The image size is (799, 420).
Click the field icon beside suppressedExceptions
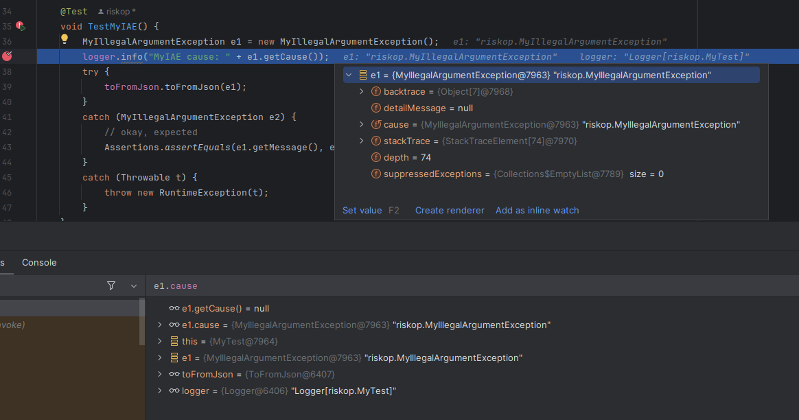pos(376,174)
